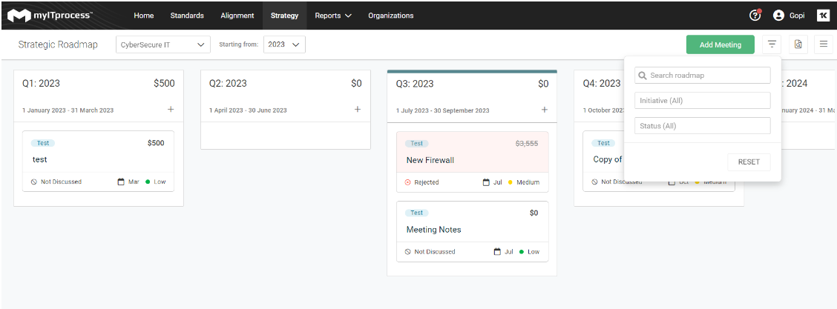Expand the Reports menu chevron
Screen dimensions: 837x309
pyautogui.click(x=349, y=16)
